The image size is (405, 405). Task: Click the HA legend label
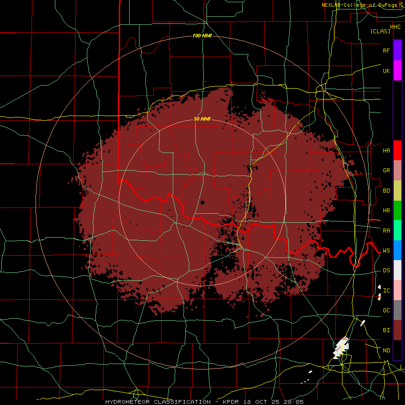tap(386, 151)
